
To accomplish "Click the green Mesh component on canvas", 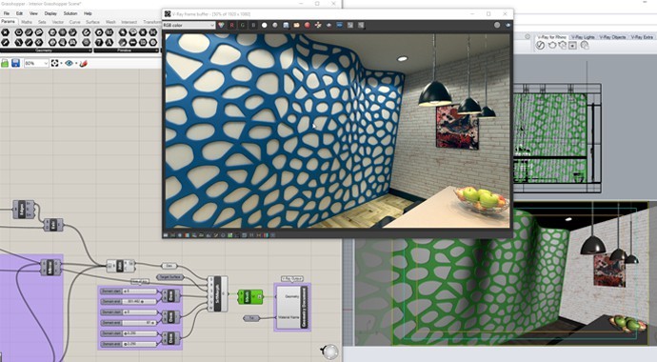I will tap(250, 296).
